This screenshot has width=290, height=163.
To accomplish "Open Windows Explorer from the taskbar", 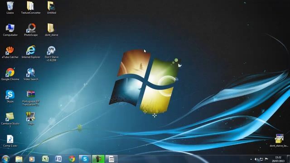I will pyautogui.click(x=19, y=159).
